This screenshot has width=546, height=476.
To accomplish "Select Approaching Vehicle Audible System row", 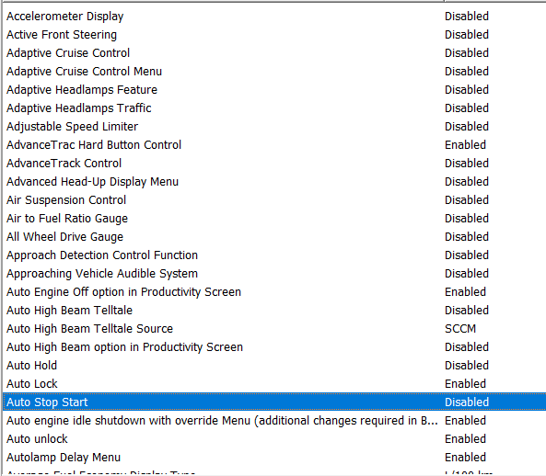I will 274,274.
